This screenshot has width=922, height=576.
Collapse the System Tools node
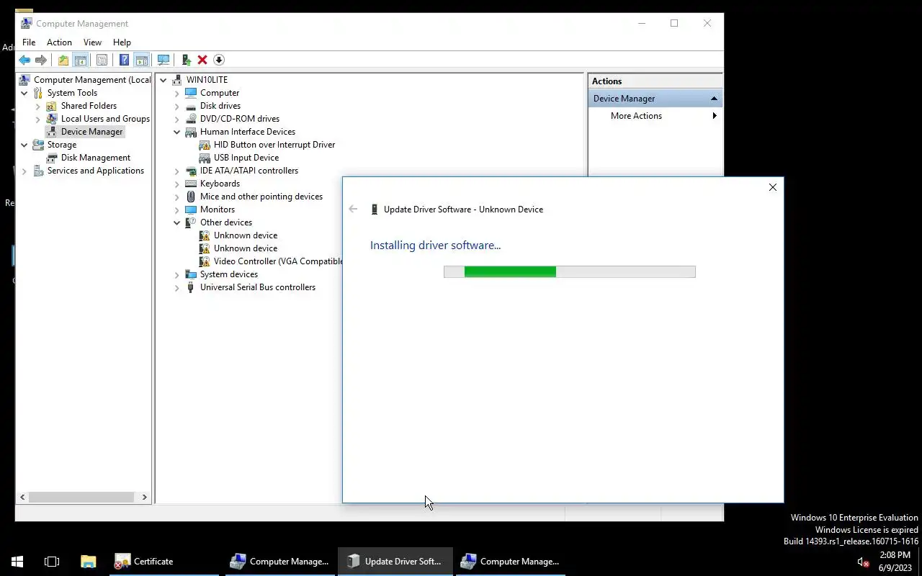pos(24,93)
